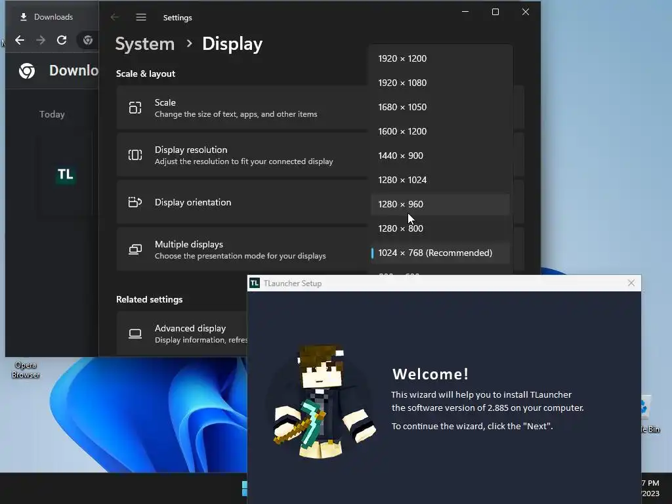Click the Multiple displays icon
This screenshot has width=672, height=504.
pos(135,249)
